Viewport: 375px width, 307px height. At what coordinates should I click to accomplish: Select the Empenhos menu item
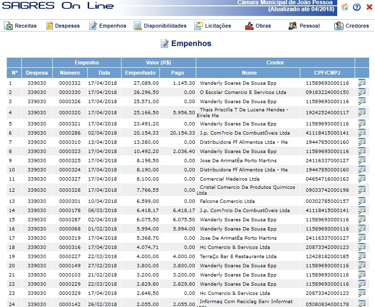pos(107,26)
